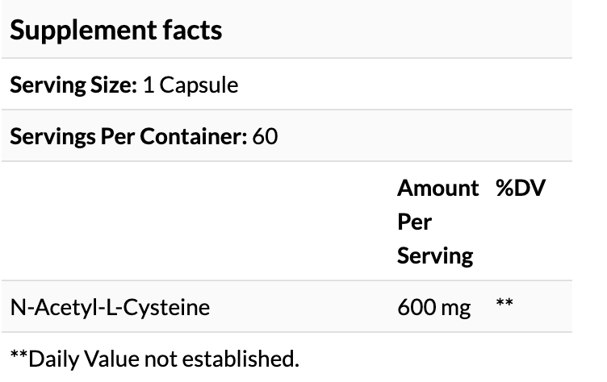Click the word Amount in column header
The width and height of the screenshot is (607, 382).
(438, 189)
